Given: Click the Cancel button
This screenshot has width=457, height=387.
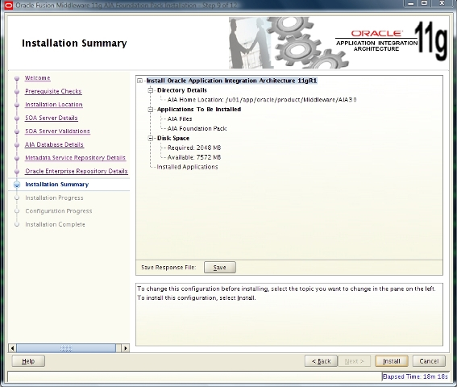Looking at the screenshot, I should coord(429,361).
